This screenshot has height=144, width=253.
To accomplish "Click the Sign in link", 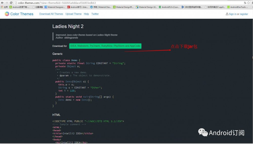I will 233,14.
